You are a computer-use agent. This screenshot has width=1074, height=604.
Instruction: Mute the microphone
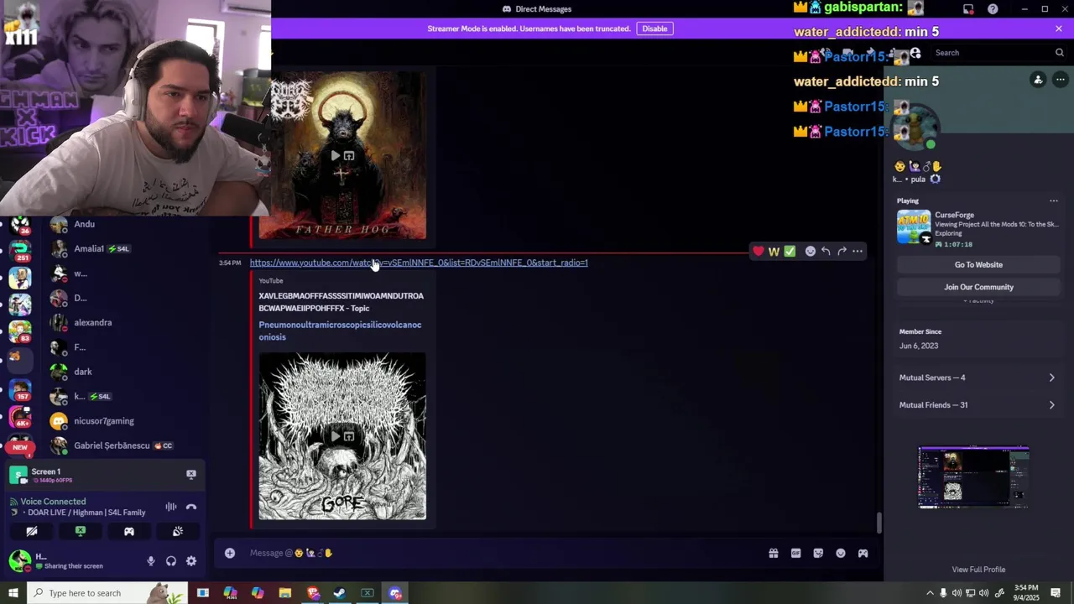(151, 561)
